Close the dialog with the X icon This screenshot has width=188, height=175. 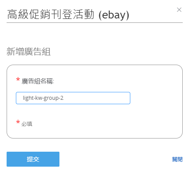click(x=179, y=10)
